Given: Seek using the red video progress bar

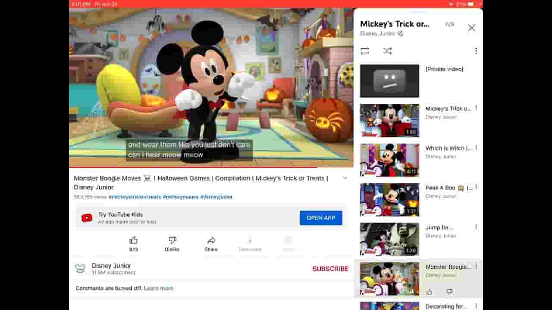Looking at the screenshot, I should pos(211,167).
